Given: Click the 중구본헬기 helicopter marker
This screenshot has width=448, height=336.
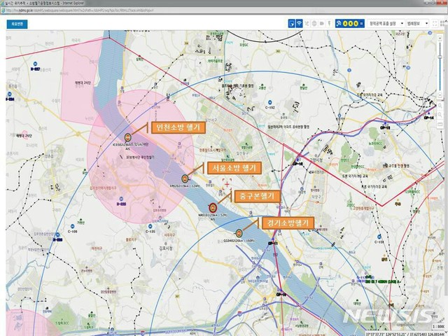Looking at the screenshot, I should 213,206.
